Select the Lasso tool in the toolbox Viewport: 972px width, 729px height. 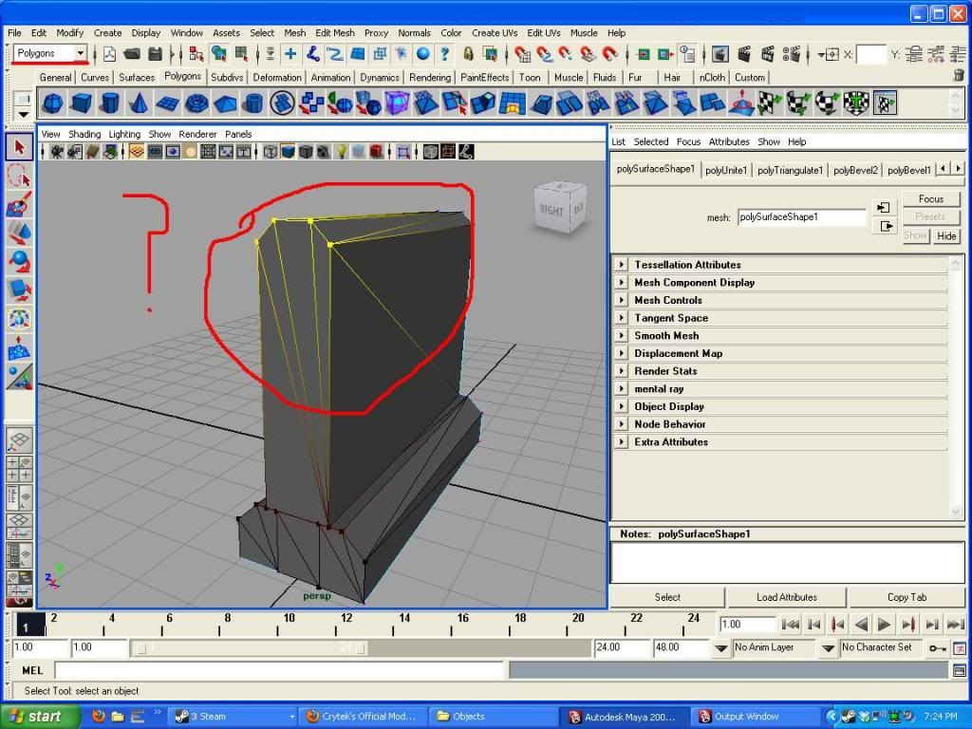pyautogui.click(x=19, y=176)
